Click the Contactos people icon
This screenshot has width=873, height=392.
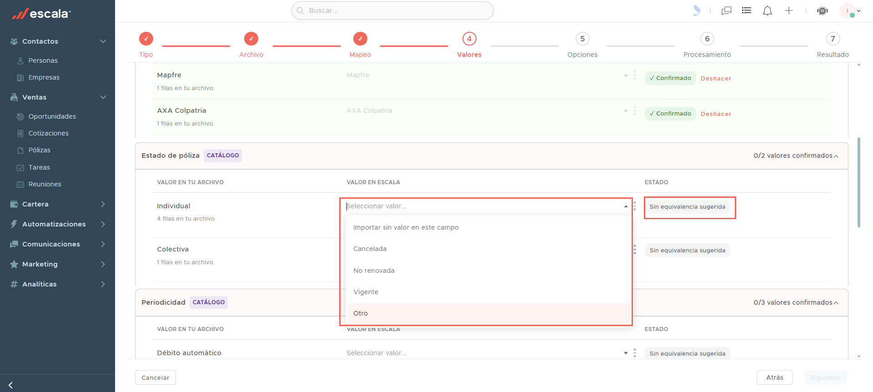click(x=14, y=41)
